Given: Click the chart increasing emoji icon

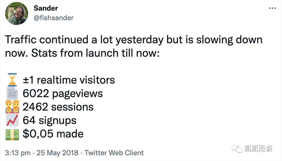Looking at the screenshot, I should (x=12, y=120).
